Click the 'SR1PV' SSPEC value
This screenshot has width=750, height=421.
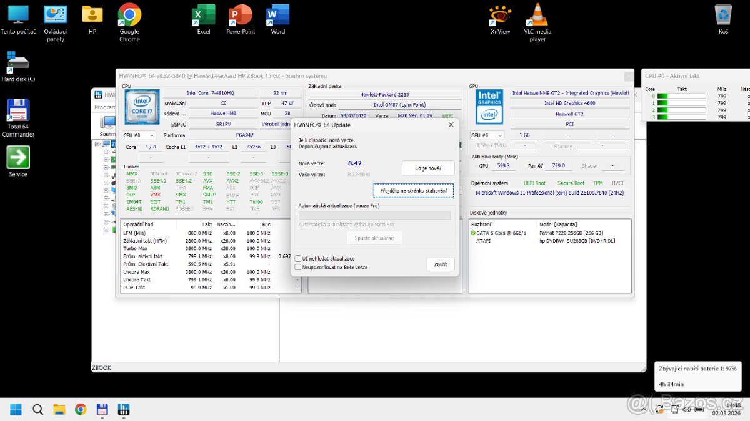pyautogui.click(x=222, y=124)
